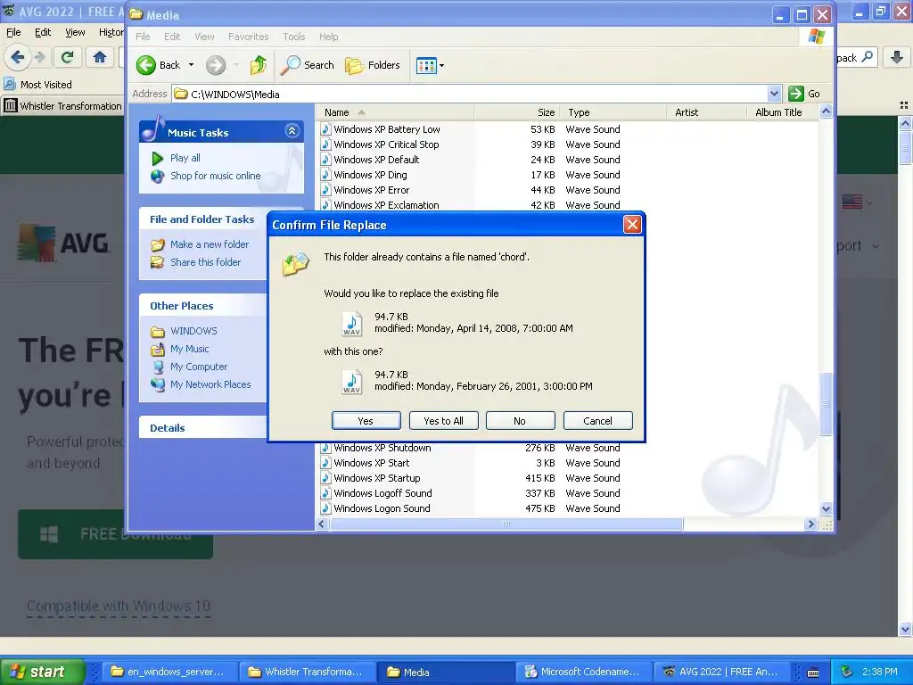Collapse the Music Tasks panel
This screenshot has width=913, height=685.
(292, 131)
